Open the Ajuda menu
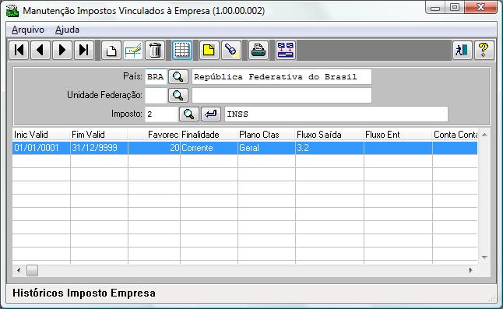Image resolution: width=503 pixels, height=309 pixels. point(67,30)
